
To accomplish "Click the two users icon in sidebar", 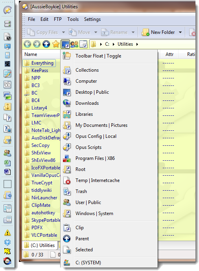I will (7, 153).
